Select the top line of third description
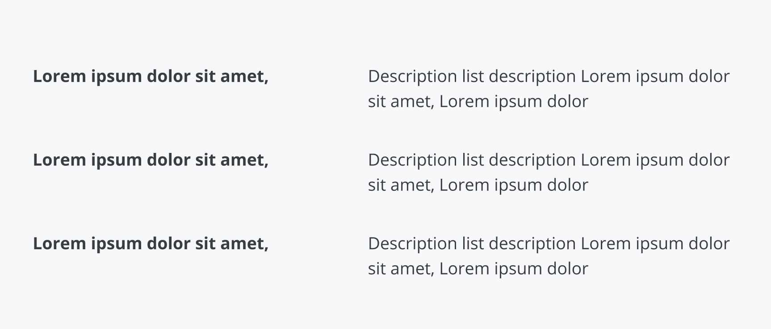Image resolution: width=771 pixels, height=329 pixels. pyautogui.click(x=549, y=243)
